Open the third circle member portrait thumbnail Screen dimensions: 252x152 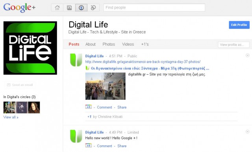point(34,108)
